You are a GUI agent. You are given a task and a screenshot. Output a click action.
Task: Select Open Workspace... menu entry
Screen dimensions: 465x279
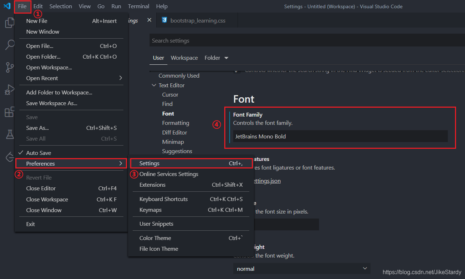click(71, 67)
